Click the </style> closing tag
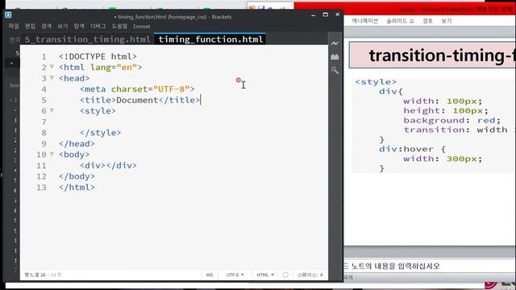 click(x=100, y=132)
